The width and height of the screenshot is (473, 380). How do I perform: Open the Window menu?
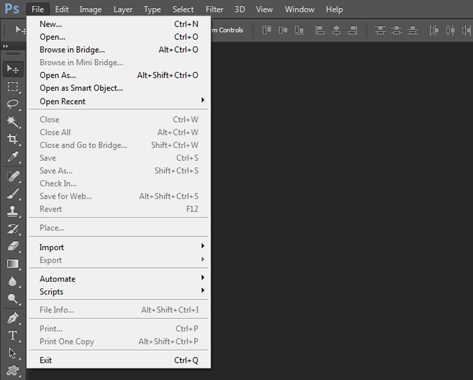tap(299, 9)
